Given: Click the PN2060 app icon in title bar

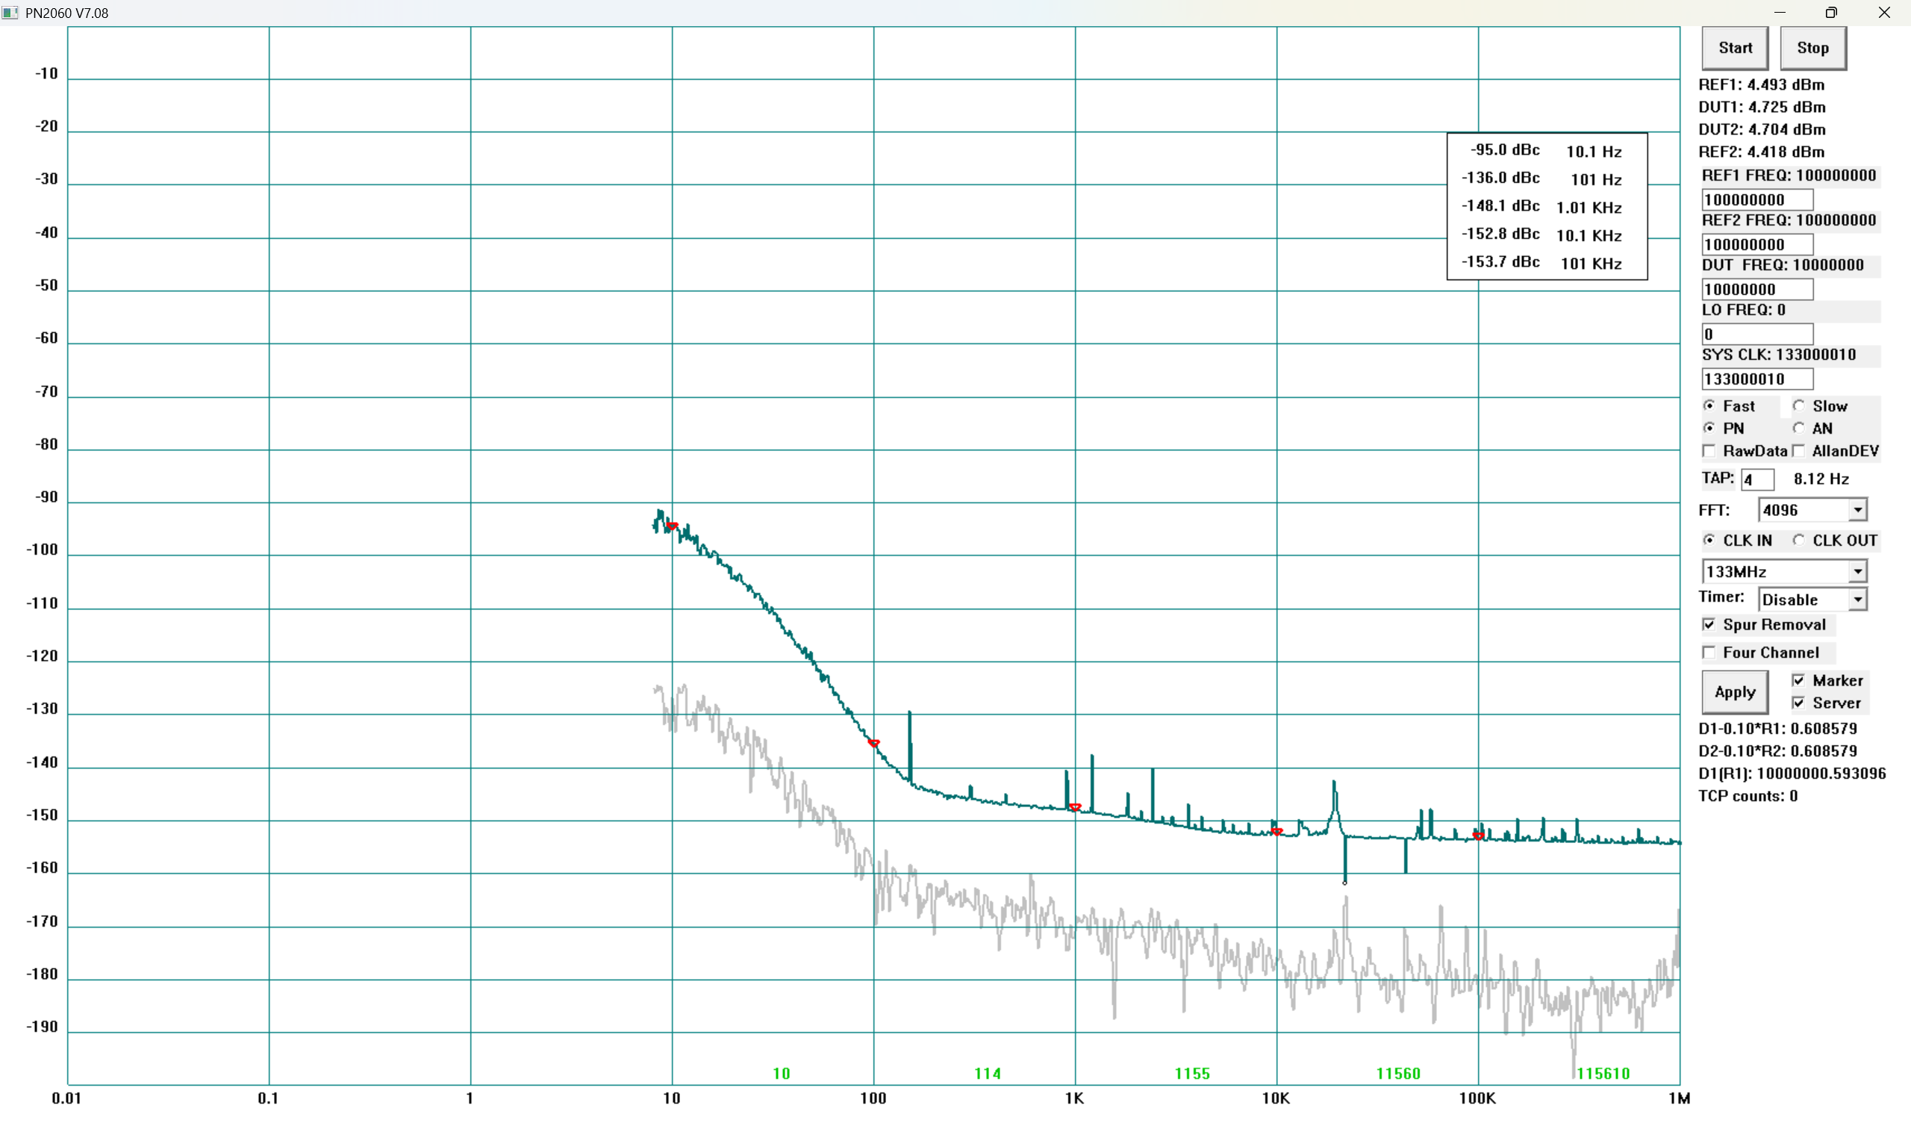Looking at the screenshot, I should 10,12.
